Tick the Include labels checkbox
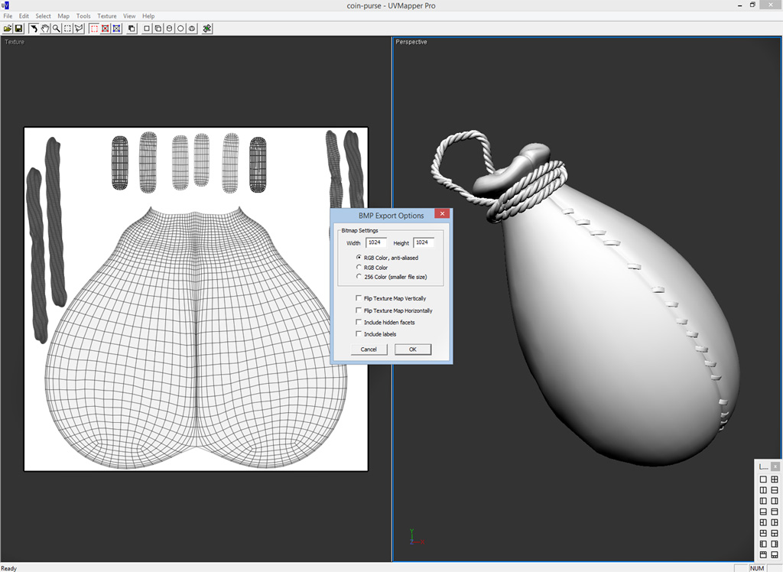Viewport: 783px width, 572px height. (x=359, y=334)
